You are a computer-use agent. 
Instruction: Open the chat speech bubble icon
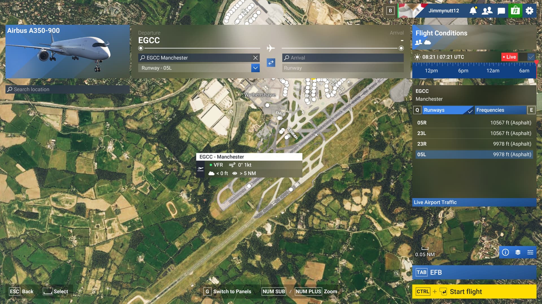coord(501,11)
